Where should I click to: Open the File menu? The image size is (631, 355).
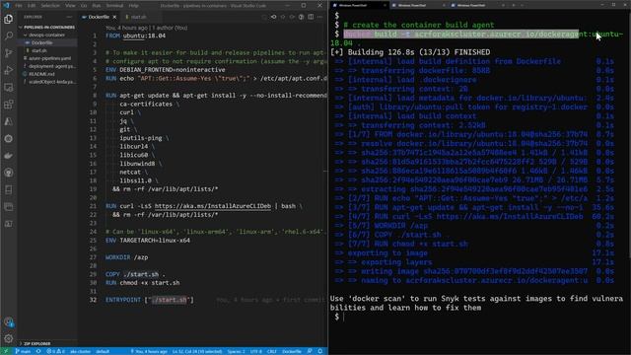click(19, 6)
